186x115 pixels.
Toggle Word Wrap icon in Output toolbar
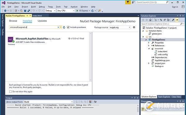pyautogui.click(x=95, y=102)
